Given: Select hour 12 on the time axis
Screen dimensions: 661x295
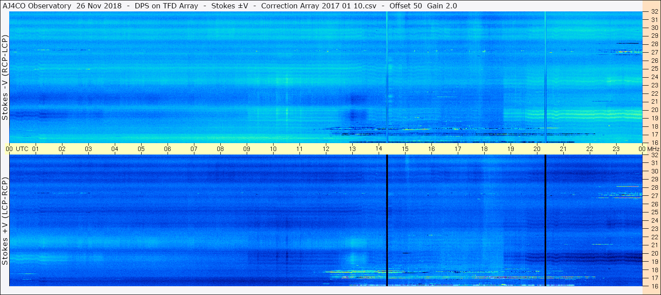Looking at the screenshot, I should click(x=326, y=149).
